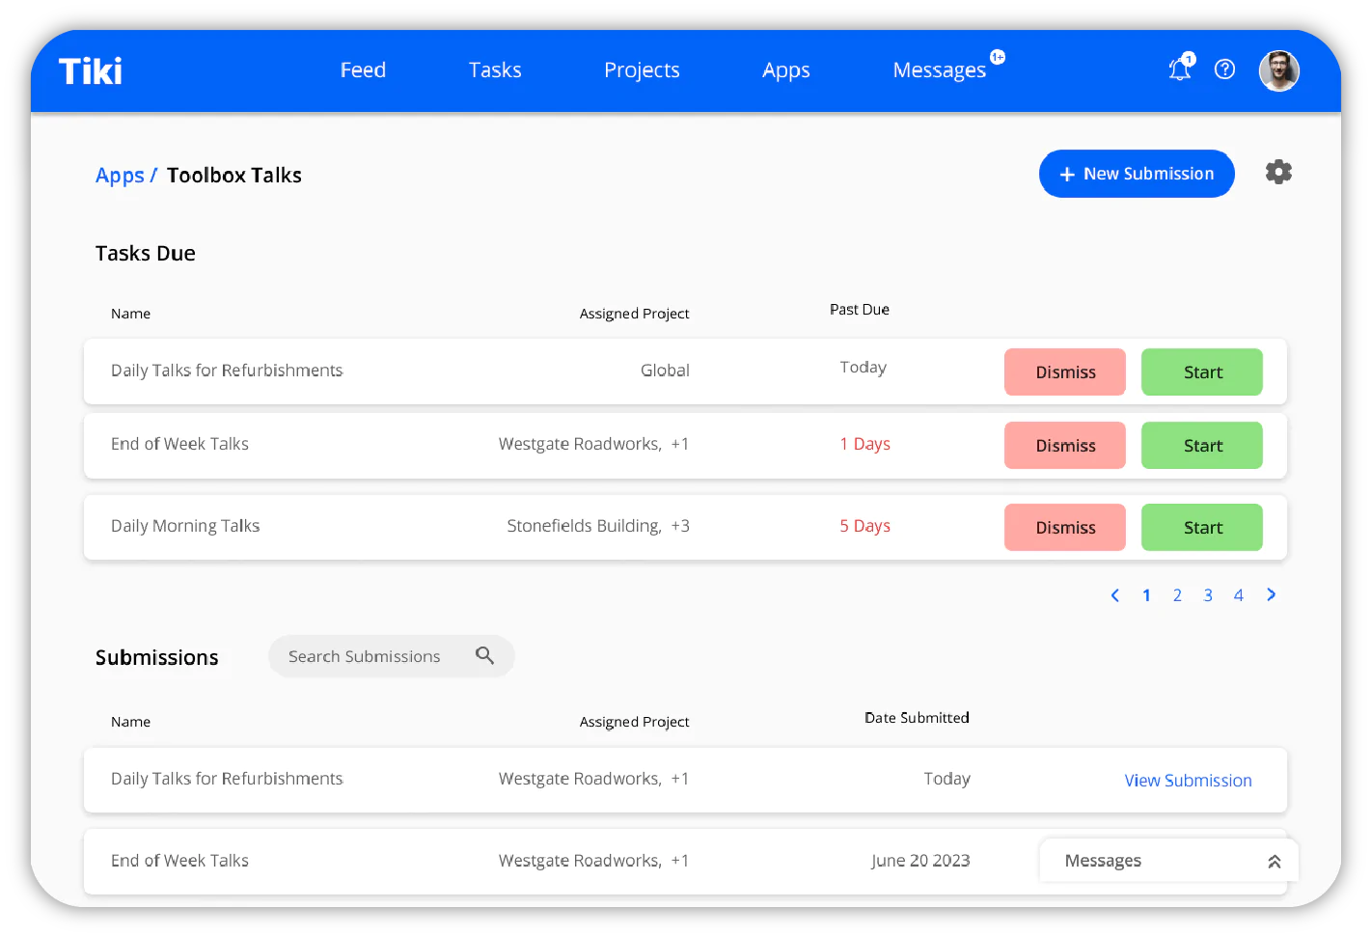
Task: Click End of Week Talks in Tasks Due
Action: pos(179,444)
